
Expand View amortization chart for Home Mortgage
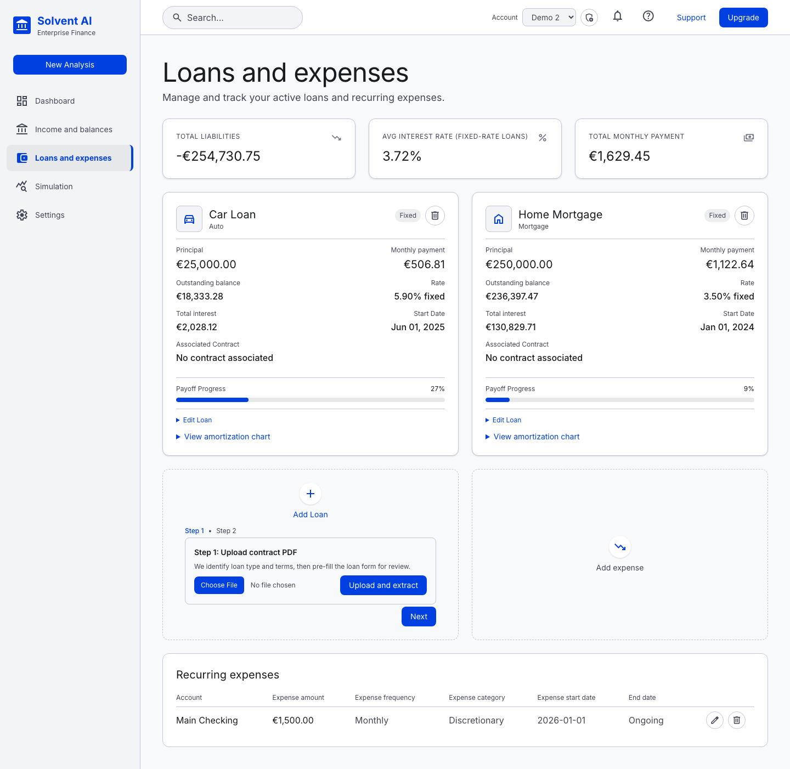tap(533, 437)
